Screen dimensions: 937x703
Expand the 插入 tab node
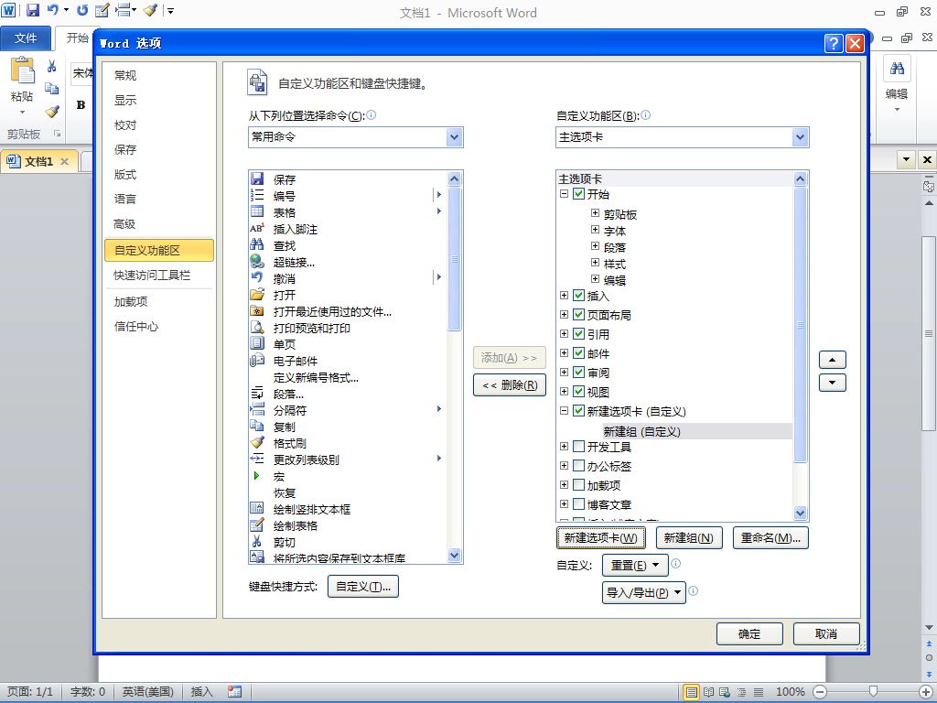pyautogui.click(x=564, y=296)
